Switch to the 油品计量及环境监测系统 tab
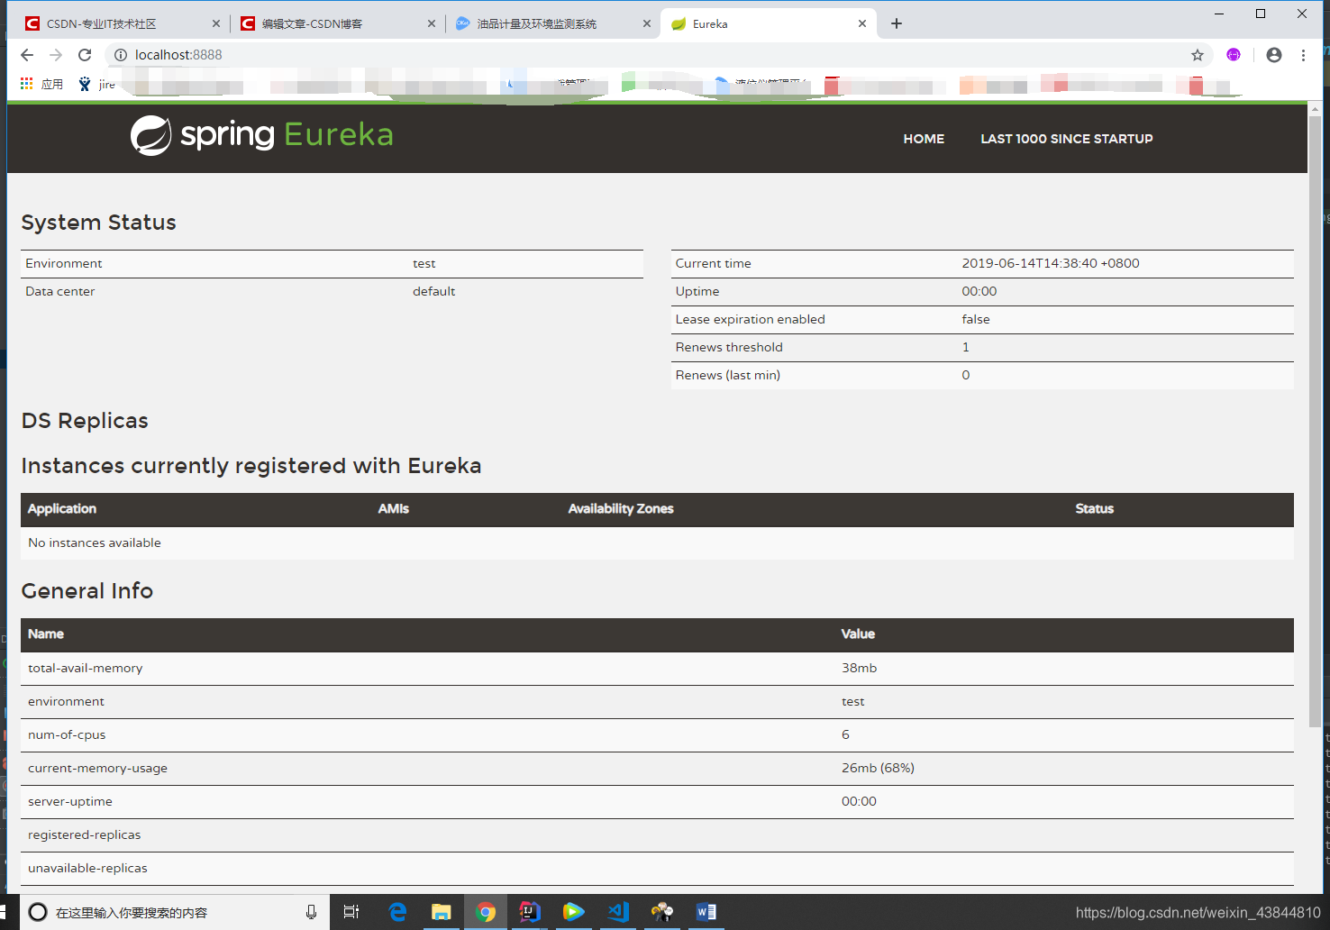Screen dimensions: 1330x930 (x=553, y=23)
